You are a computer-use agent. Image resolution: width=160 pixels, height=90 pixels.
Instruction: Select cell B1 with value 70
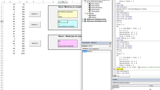10,4
